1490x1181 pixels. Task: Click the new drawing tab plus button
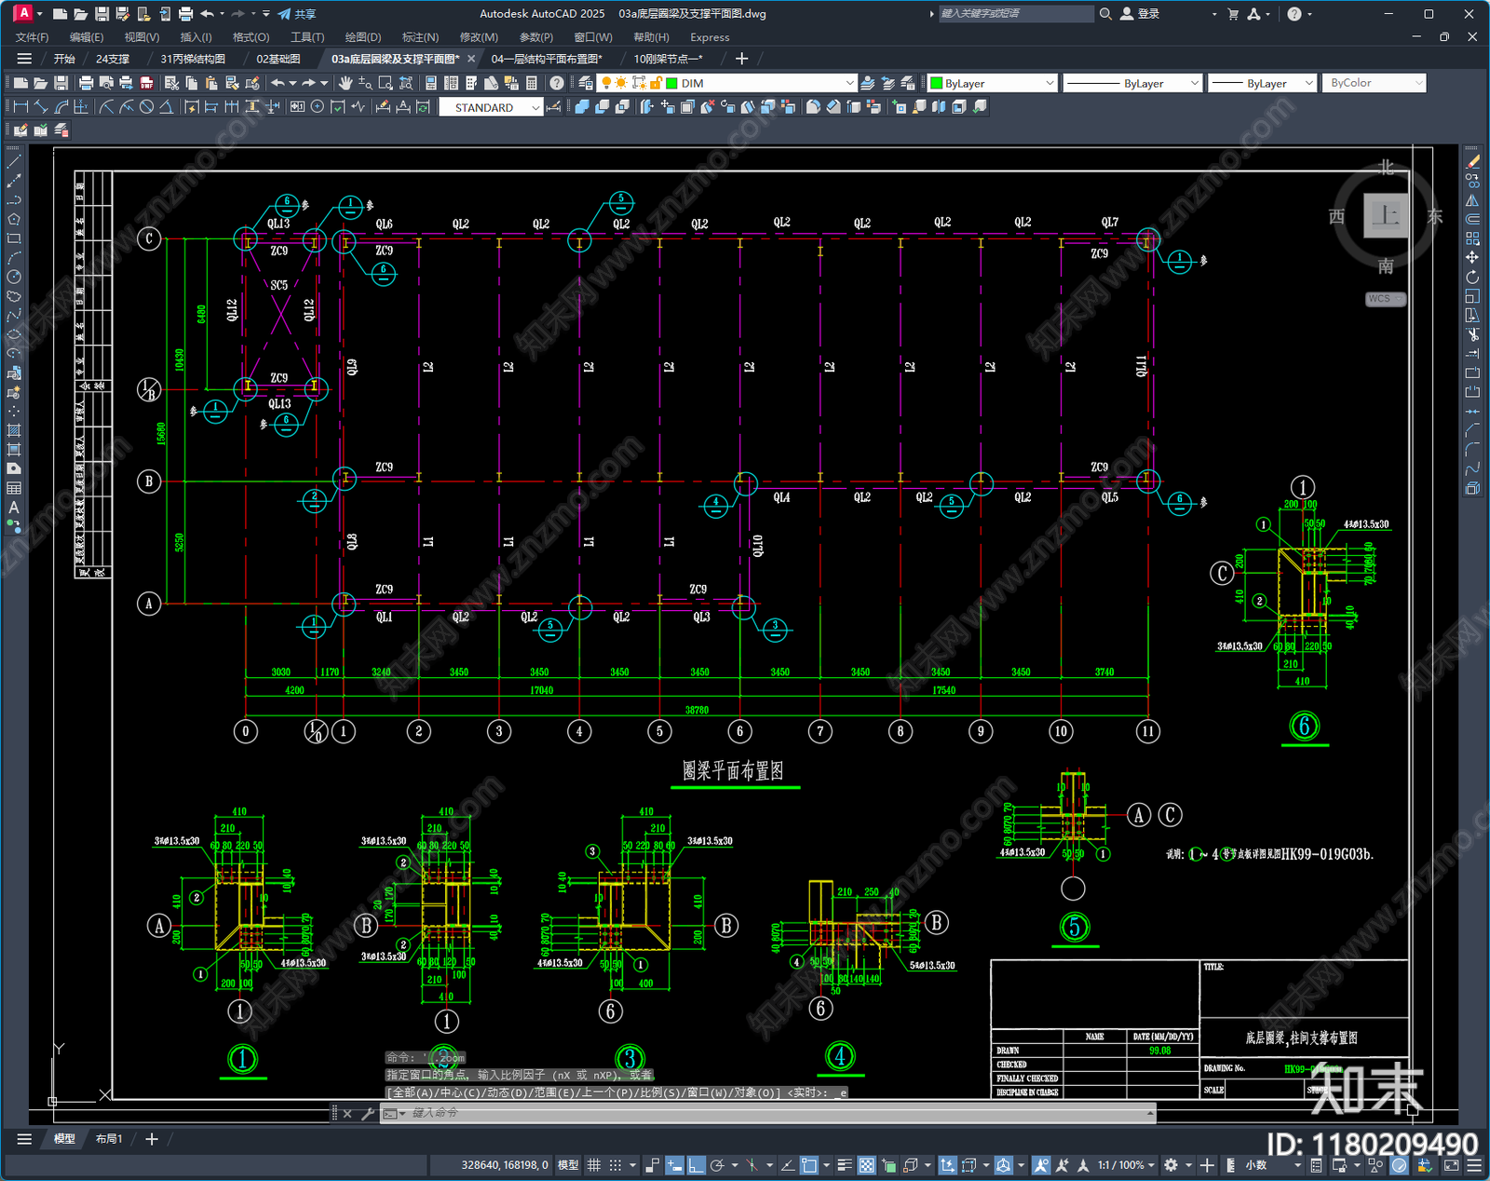pos(741,59)
